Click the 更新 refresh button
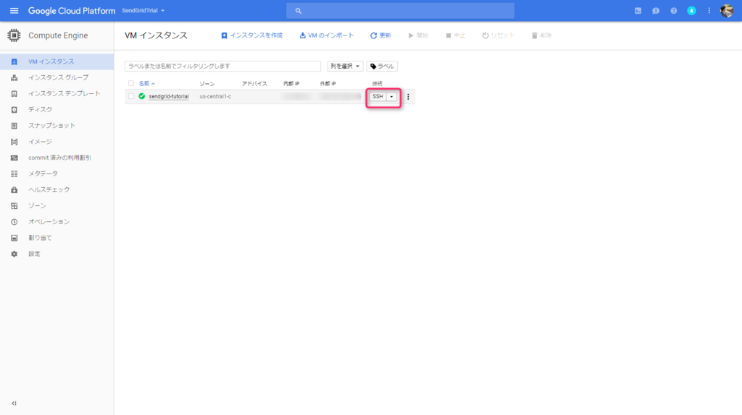This screenshot has height=415, width=742. 380,35
